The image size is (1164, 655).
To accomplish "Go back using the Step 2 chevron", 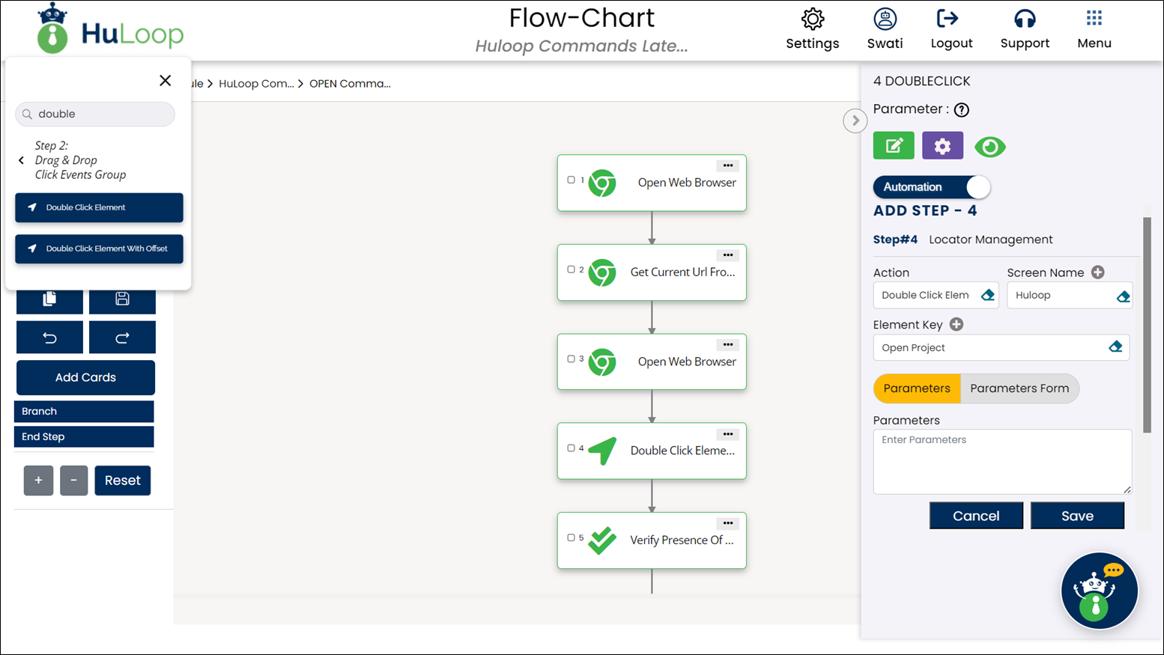I will [22, 160].
